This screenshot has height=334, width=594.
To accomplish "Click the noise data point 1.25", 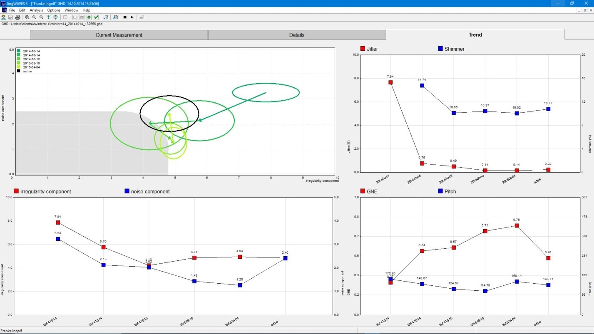I will pyautogui.click(x=240, y=285).
